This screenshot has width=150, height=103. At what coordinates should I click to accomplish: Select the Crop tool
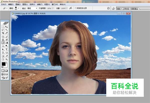(x=3, y=33)
